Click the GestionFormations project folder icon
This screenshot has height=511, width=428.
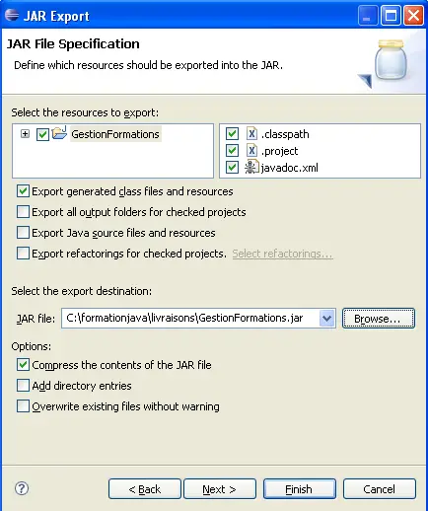pos(59,133)
